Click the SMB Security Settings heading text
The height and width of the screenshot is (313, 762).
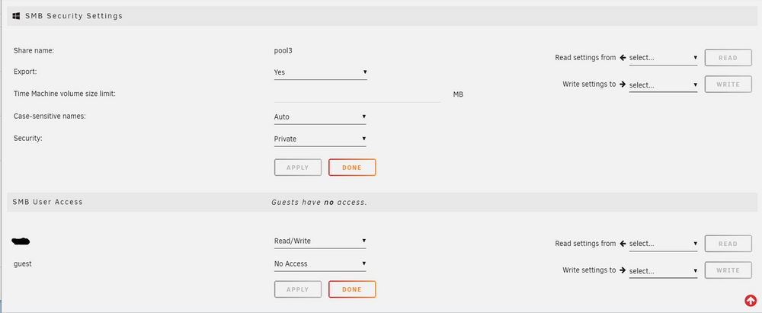point(74,15)
